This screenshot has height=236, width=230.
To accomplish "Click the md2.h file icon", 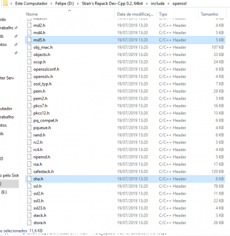I will [29, 25].
